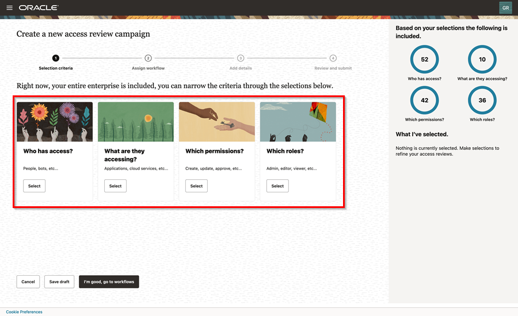
Task: Click the 36 Which roles circle
Action: 482,101
